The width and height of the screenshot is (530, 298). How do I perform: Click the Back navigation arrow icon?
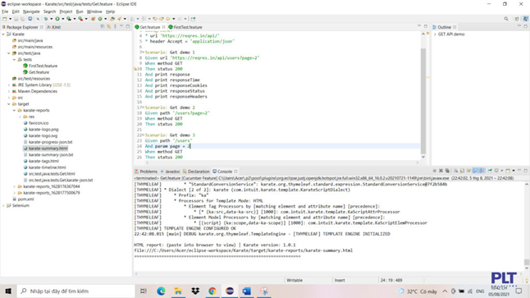168,19
